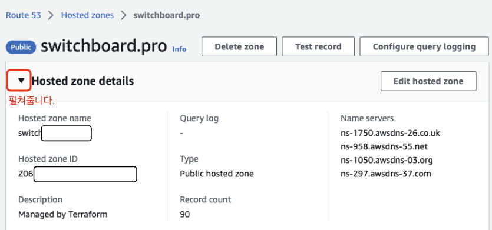Image resolution: width=492 pixels, height=230 pixels.
Task: Click the Query log label
Action: pos(199,118)
